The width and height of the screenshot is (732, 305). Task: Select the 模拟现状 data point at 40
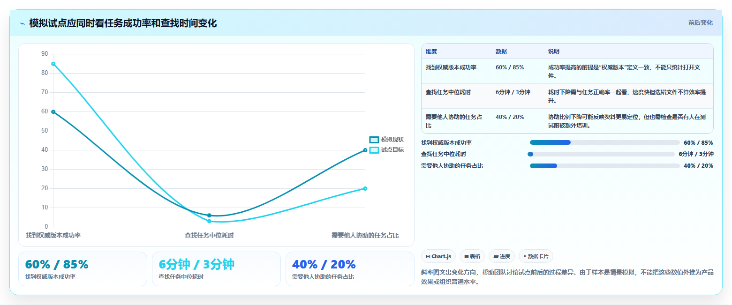tap(365, 150)
